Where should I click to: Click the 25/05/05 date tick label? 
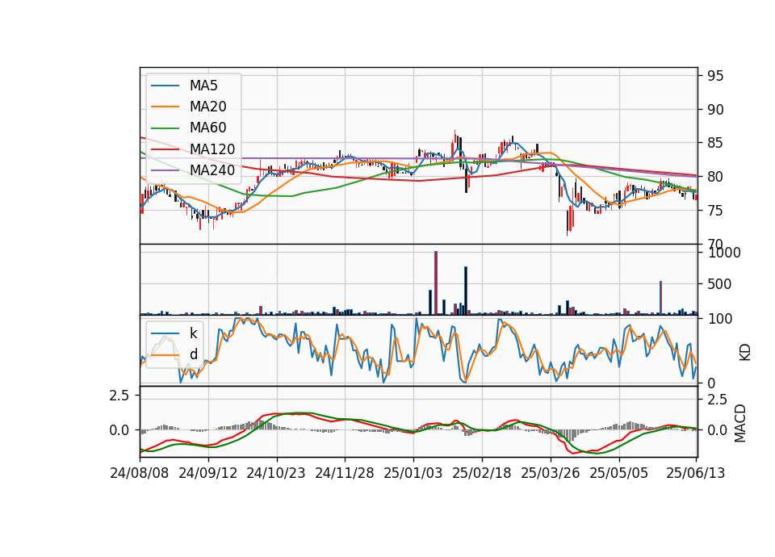pyautogui.click(x=618, y=473)
